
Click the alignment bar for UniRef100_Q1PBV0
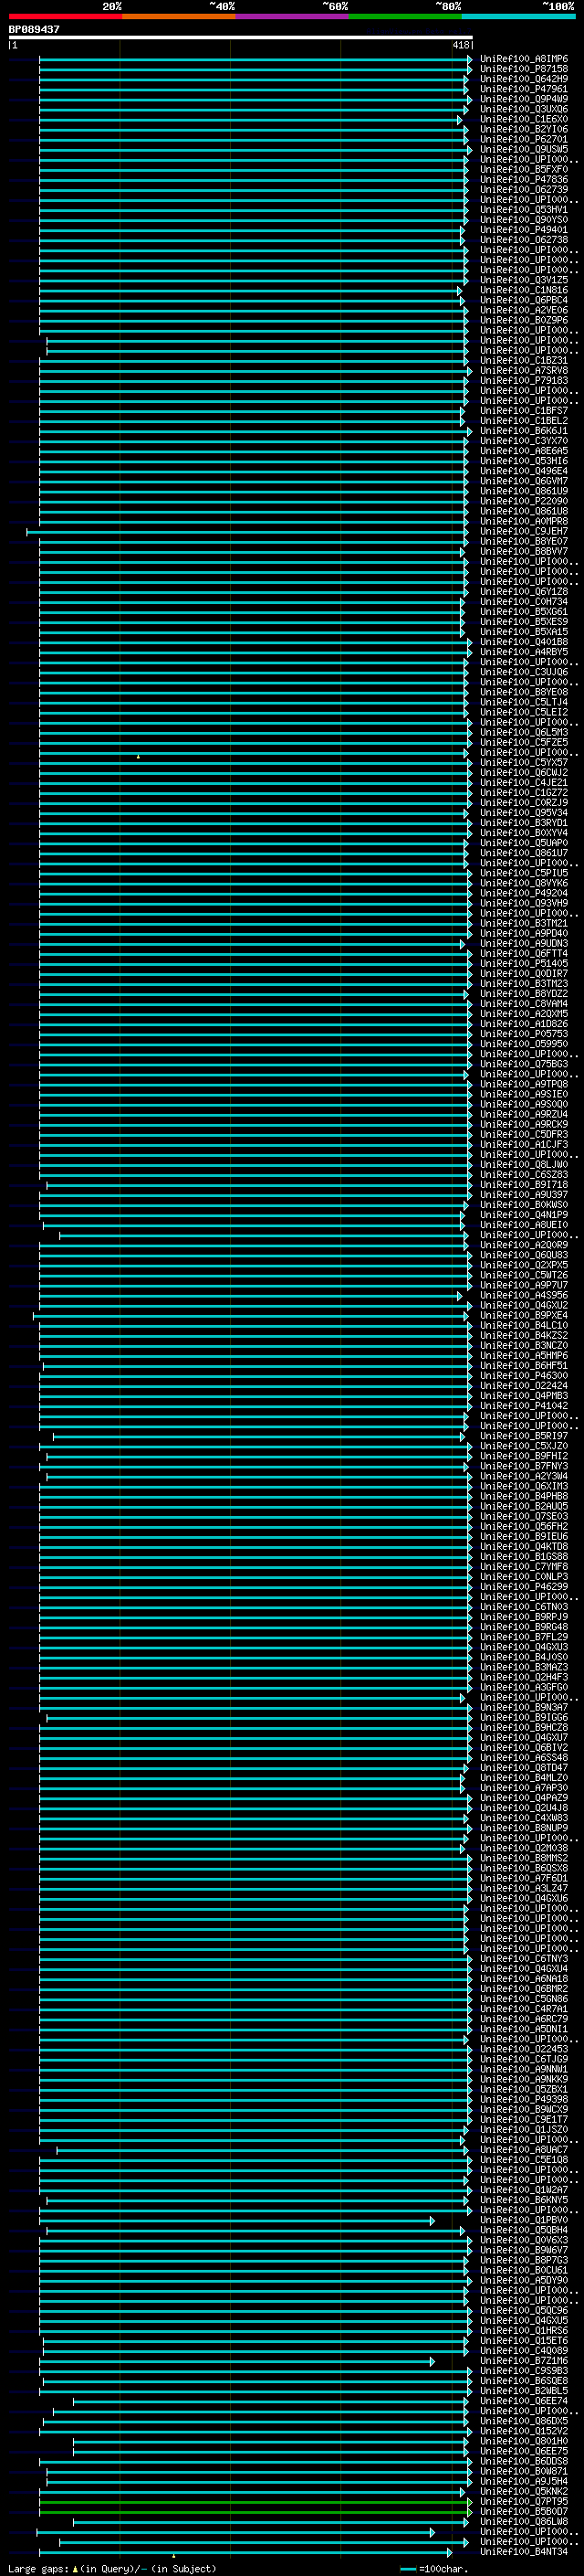pos(235,2220)
